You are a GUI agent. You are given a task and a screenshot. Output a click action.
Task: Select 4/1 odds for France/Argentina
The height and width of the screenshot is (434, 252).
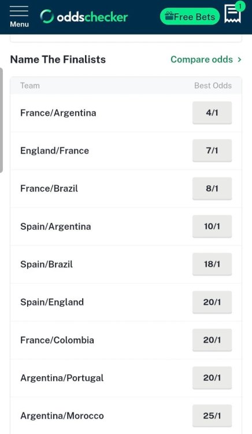[212, 113]
